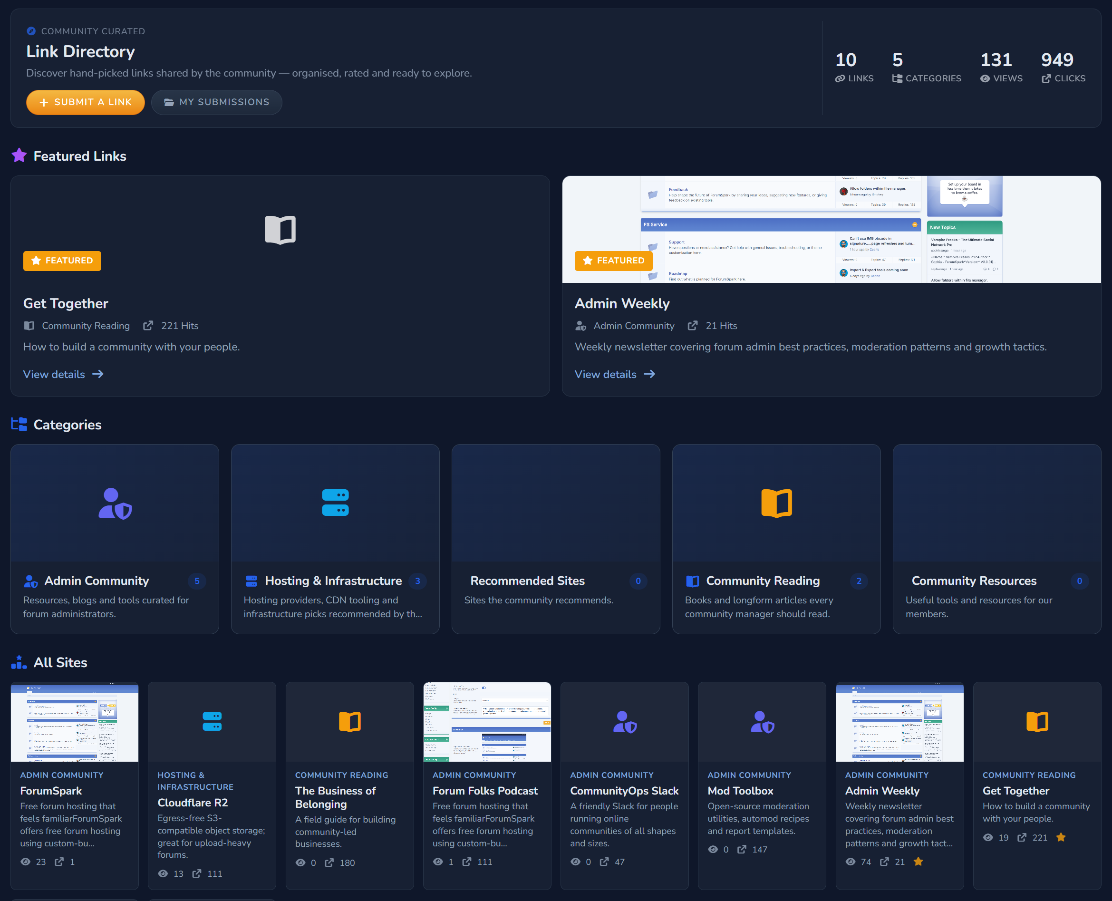Viewport: 1112px width, 901px height.
Task: Open the Forum Folks Podcast title
Action: click(x=485, y=790)
